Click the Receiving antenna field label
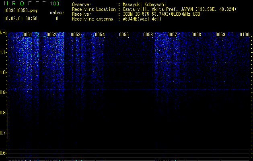The width and height of the screenshot is (253, 161). tap(93, 19)
